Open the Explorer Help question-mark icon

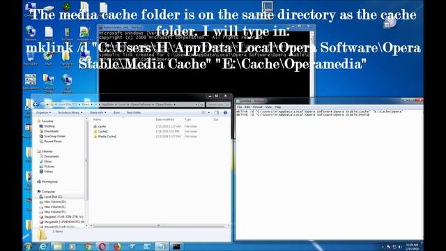pyautogui.click(x=225, y=113)
